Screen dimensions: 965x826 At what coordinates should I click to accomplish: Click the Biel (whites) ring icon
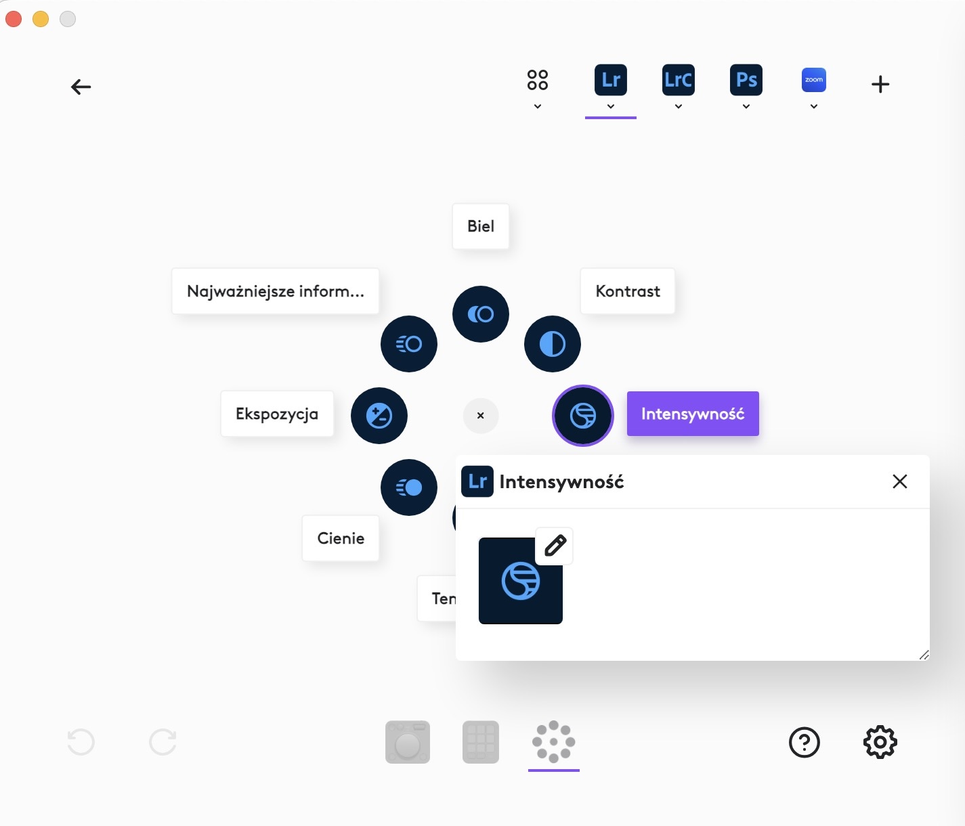(x=481, y=314)
